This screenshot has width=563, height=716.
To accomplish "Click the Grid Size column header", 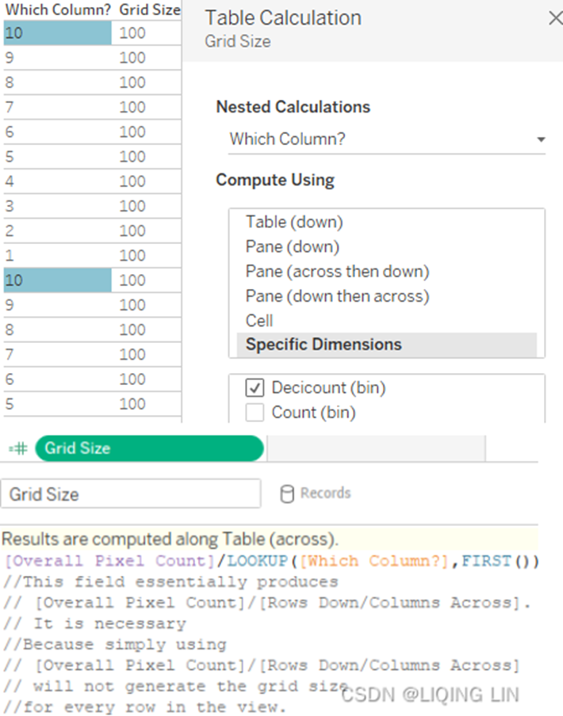I will (x=150, y=10).
